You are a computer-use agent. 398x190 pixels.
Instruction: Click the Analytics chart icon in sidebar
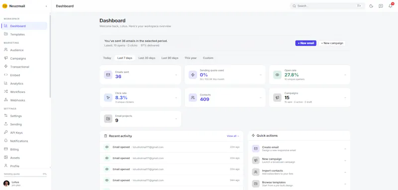[x=6, y=83]
